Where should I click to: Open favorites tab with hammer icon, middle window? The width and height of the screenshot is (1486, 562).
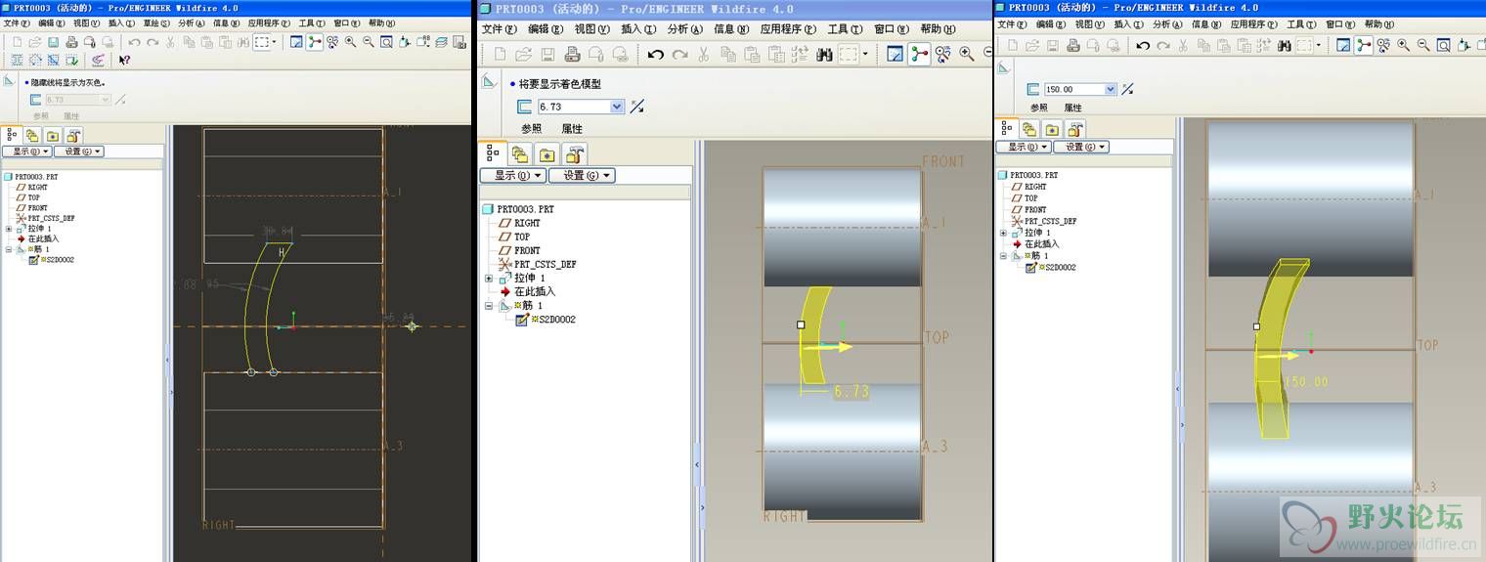coord(574,153)
